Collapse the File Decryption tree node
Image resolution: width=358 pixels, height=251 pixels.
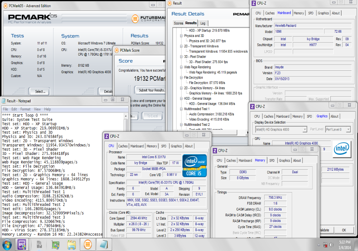point(181,78)
